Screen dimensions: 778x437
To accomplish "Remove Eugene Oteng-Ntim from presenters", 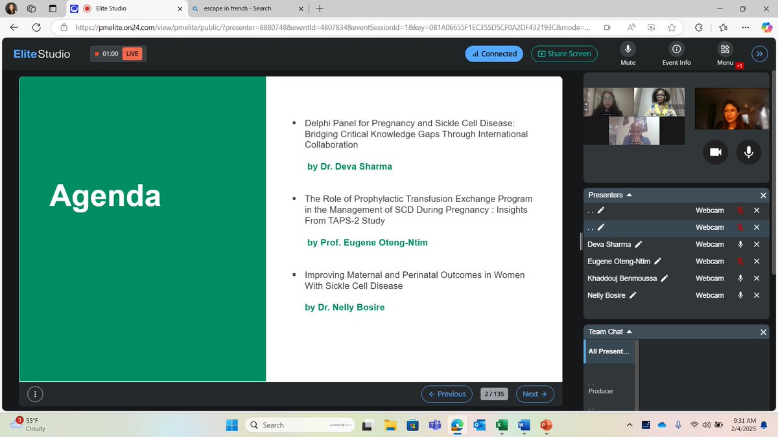I will click(756, 261).
